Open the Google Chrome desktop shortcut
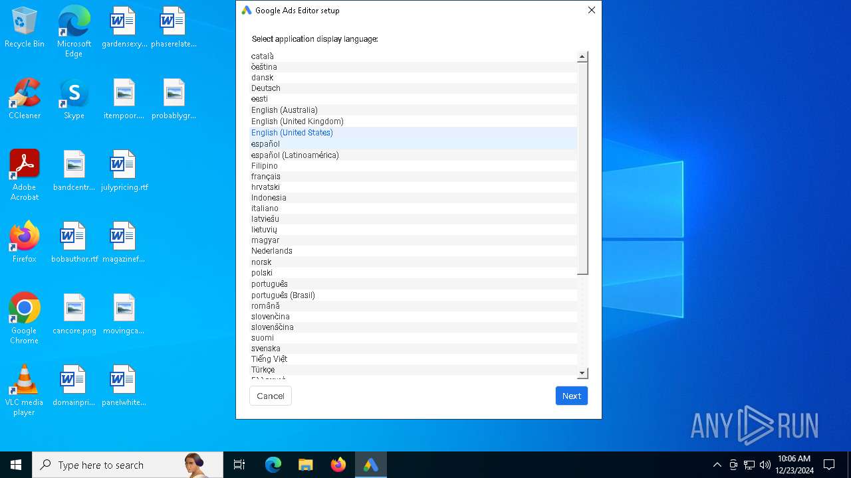 25,319
